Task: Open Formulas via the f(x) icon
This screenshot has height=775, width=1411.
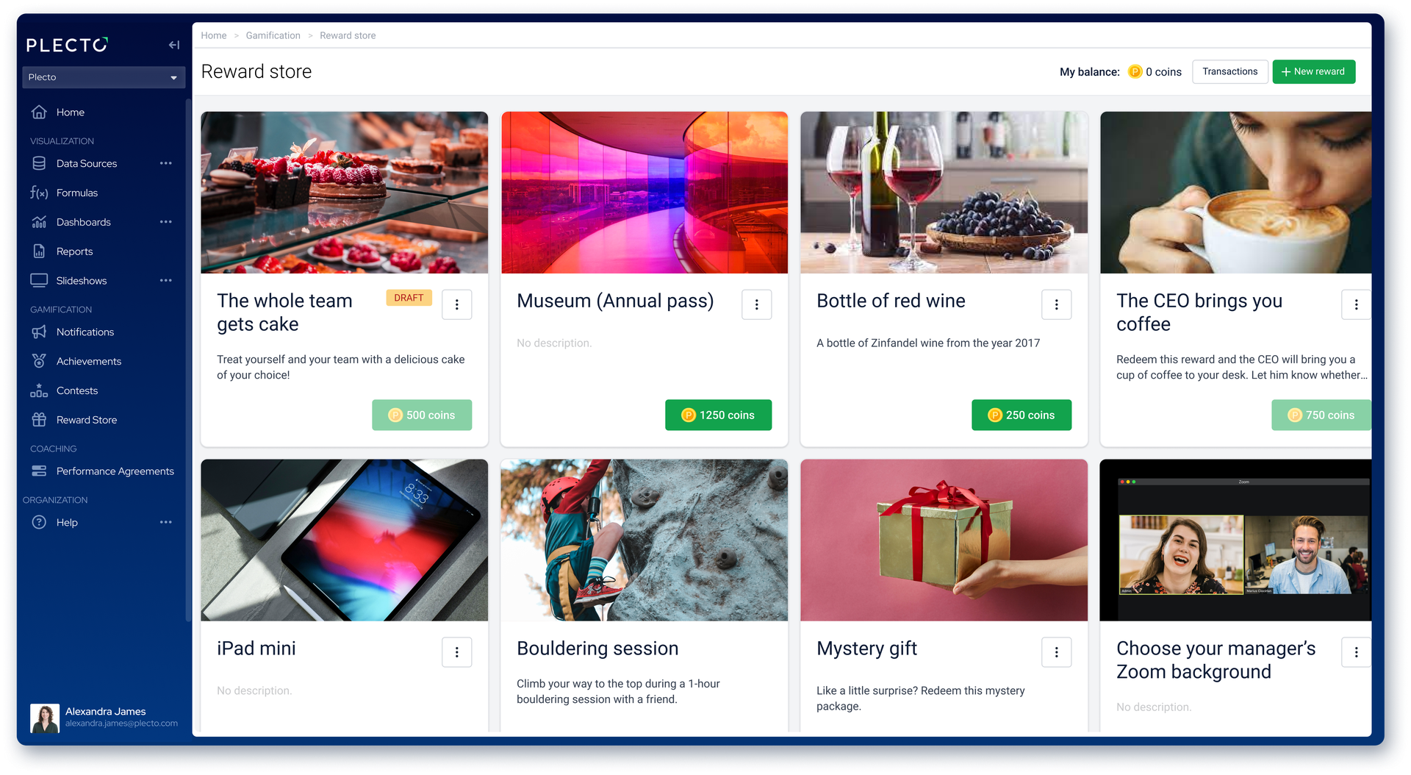Action: pyautogui.click(x=39, y=193)
